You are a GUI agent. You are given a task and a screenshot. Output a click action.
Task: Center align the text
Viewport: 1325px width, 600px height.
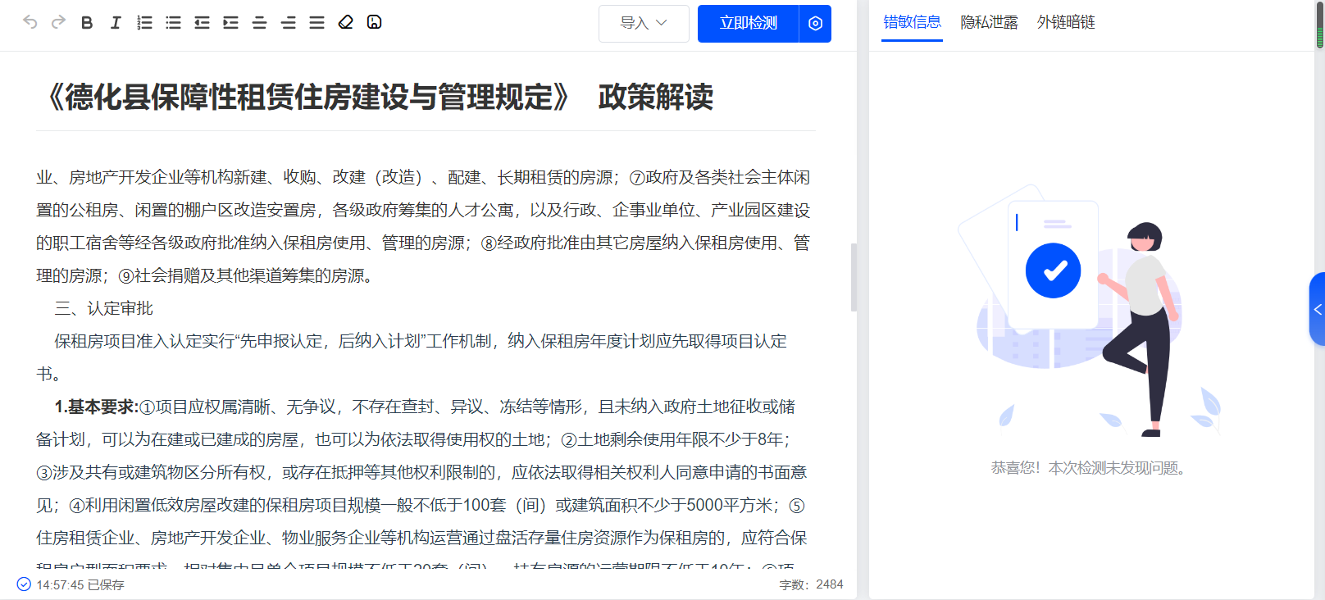pos(259,23)
